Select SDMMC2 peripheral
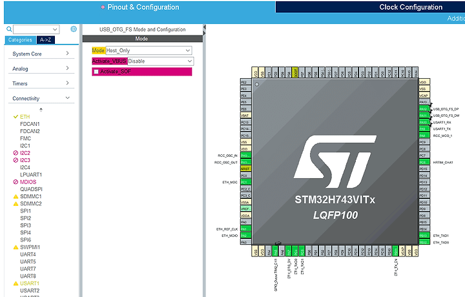 pos(31,203)
